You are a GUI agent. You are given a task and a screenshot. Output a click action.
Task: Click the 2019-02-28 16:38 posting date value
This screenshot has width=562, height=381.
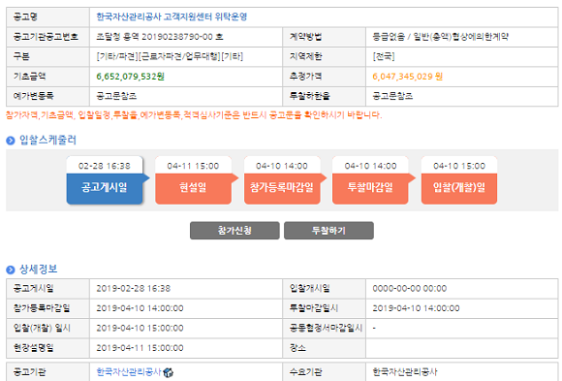click(134, 289)
